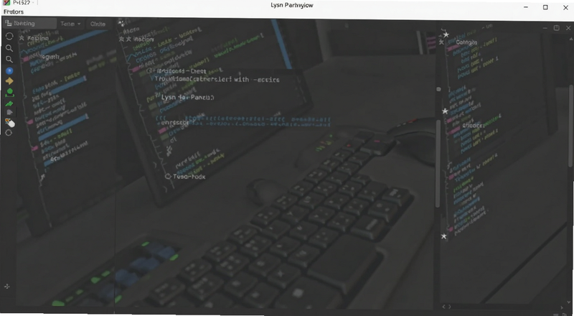Toggle the middle star in right panel
This screenshot has width=574, height=316.
click(445, 111)
